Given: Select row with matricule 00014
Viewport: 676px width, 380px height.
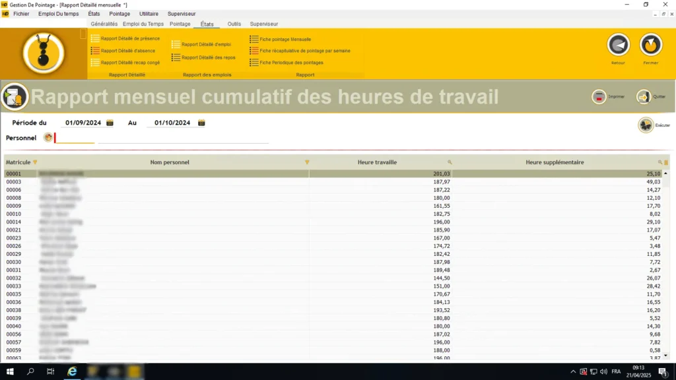Looking at the screenshot, I should click(x=333, y=222).
